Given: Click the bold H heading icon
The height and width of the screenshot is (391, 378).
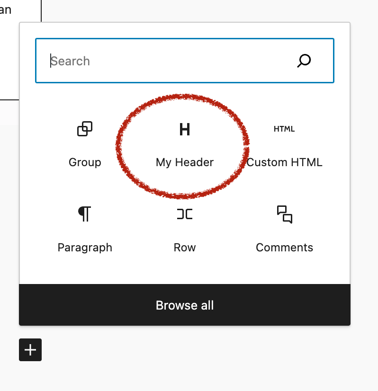Looking at the screenshot, I should coord(185,129).
